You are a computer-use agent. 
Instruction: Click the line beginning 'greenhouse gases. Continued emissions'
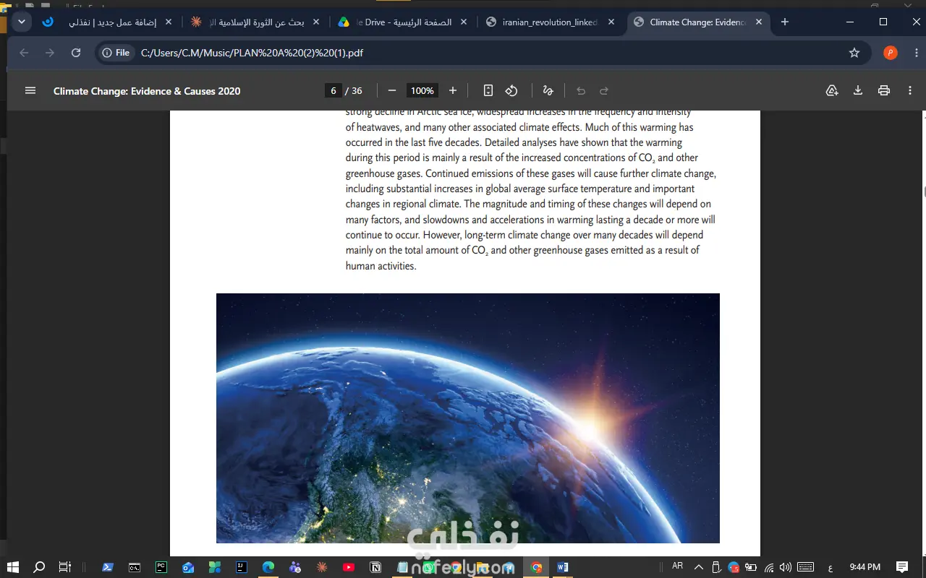(530, 173)
